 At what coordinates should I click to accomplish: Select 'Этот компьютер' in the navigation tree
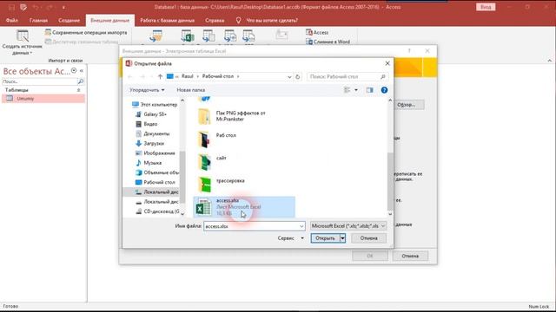coord(155,104)
